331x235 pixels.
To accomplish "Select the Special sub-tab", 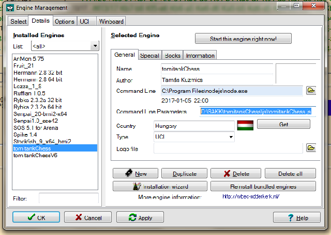I will coord(149,56).
